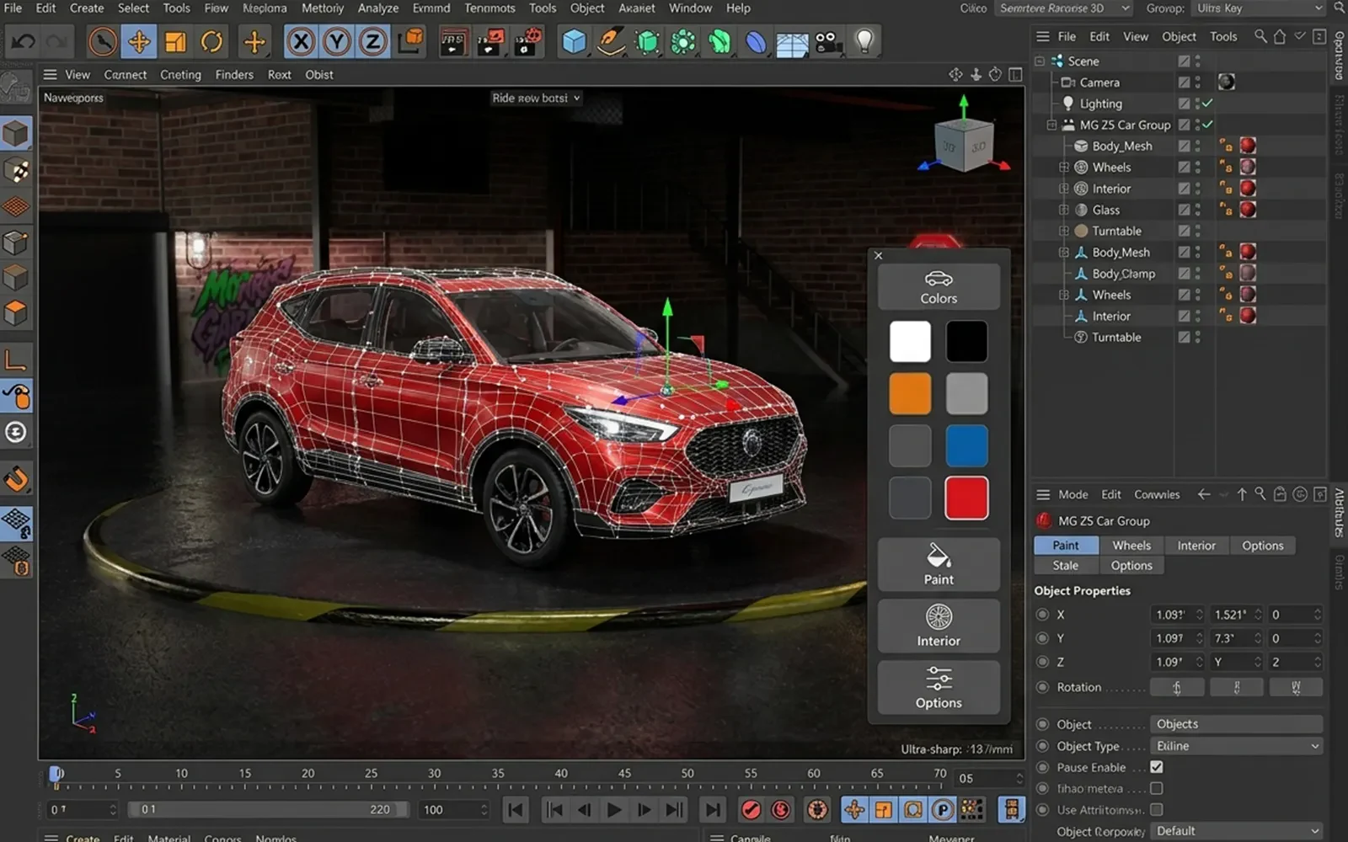Click the Colors button in floating panel

pos(939,286)
